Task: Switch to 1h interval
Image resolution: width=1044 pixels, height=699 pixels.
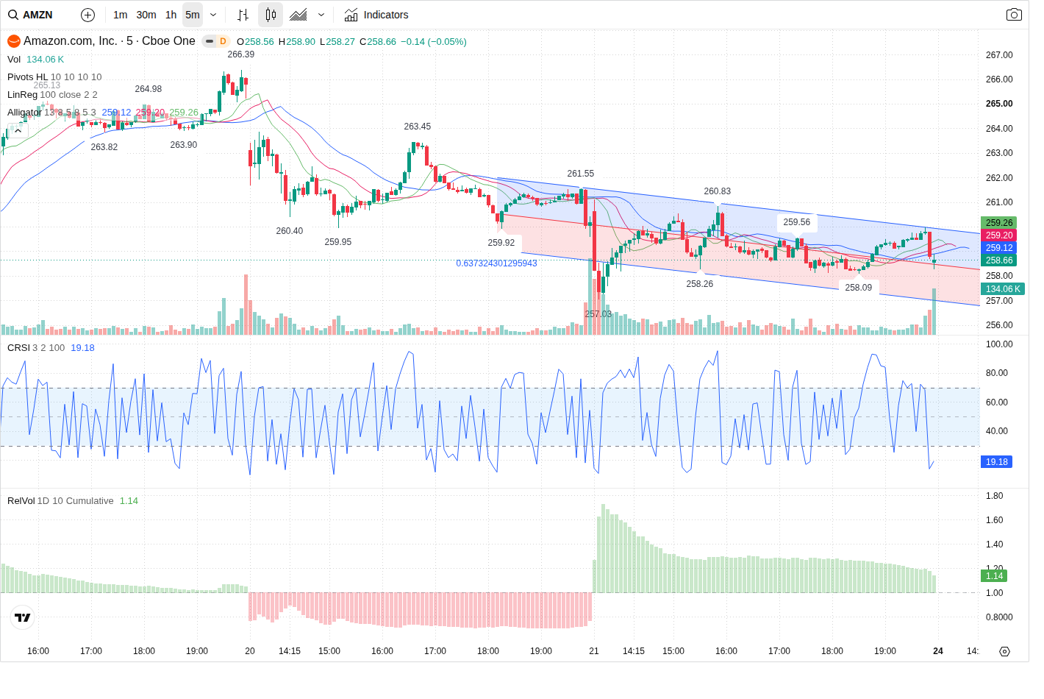Action: pos(171,15)
